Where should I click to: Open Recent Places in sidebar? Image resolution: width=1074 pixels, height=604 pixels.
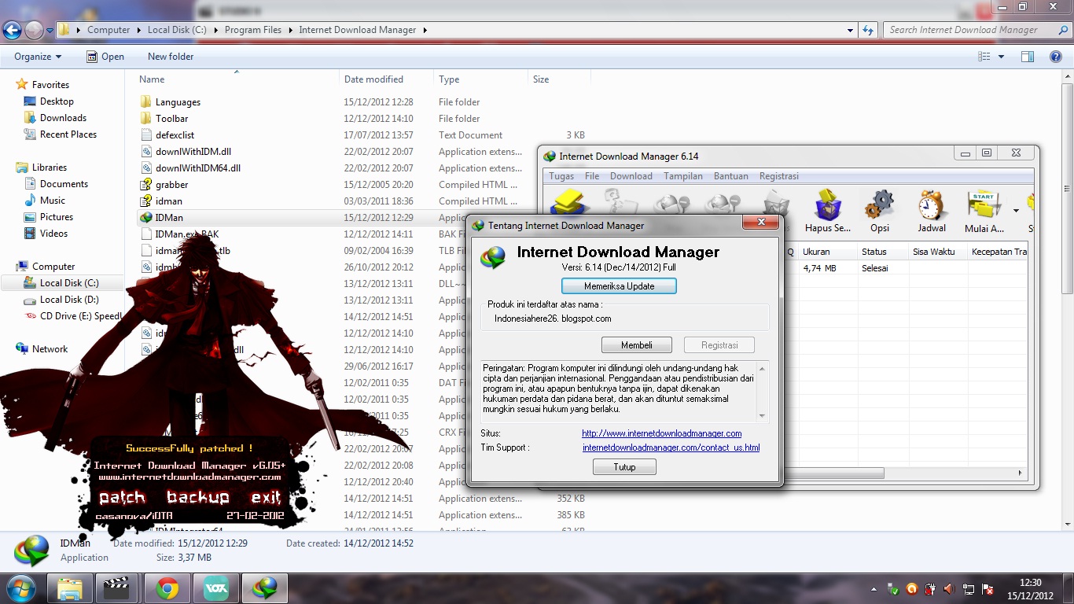[68, 134]
